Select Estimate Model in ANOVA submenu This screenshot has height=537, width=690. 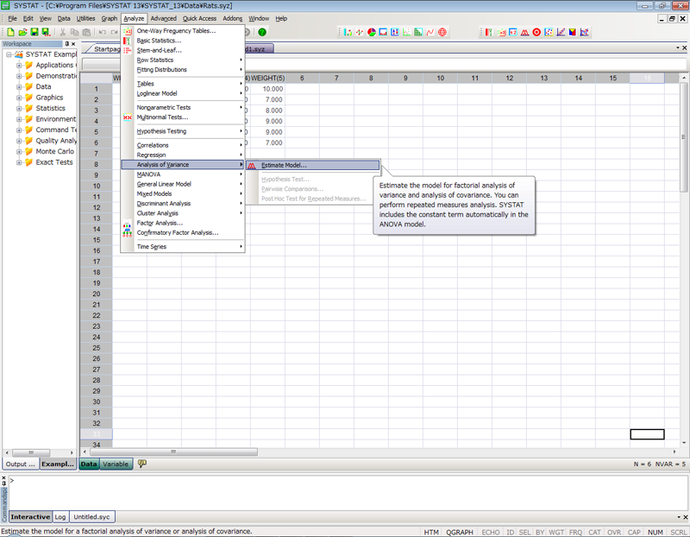point(313,165)
